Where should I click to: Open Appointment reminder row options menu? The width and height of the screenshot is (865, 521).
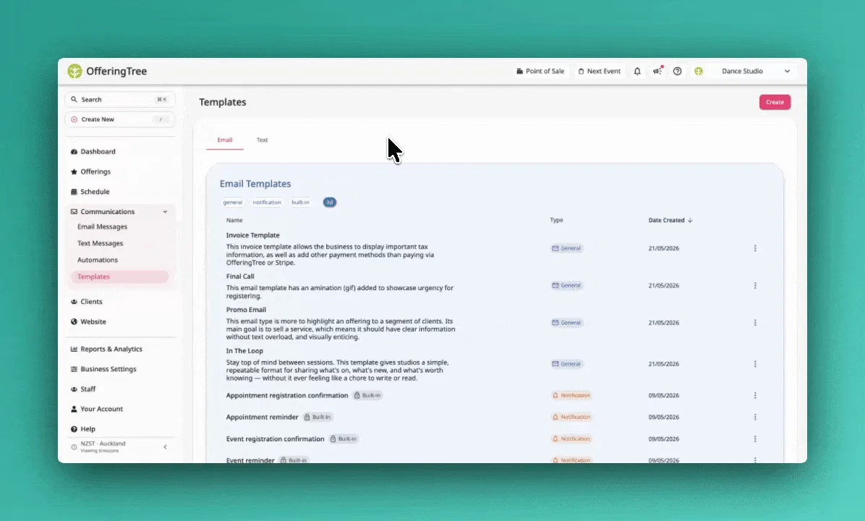[x=754, y=417]
